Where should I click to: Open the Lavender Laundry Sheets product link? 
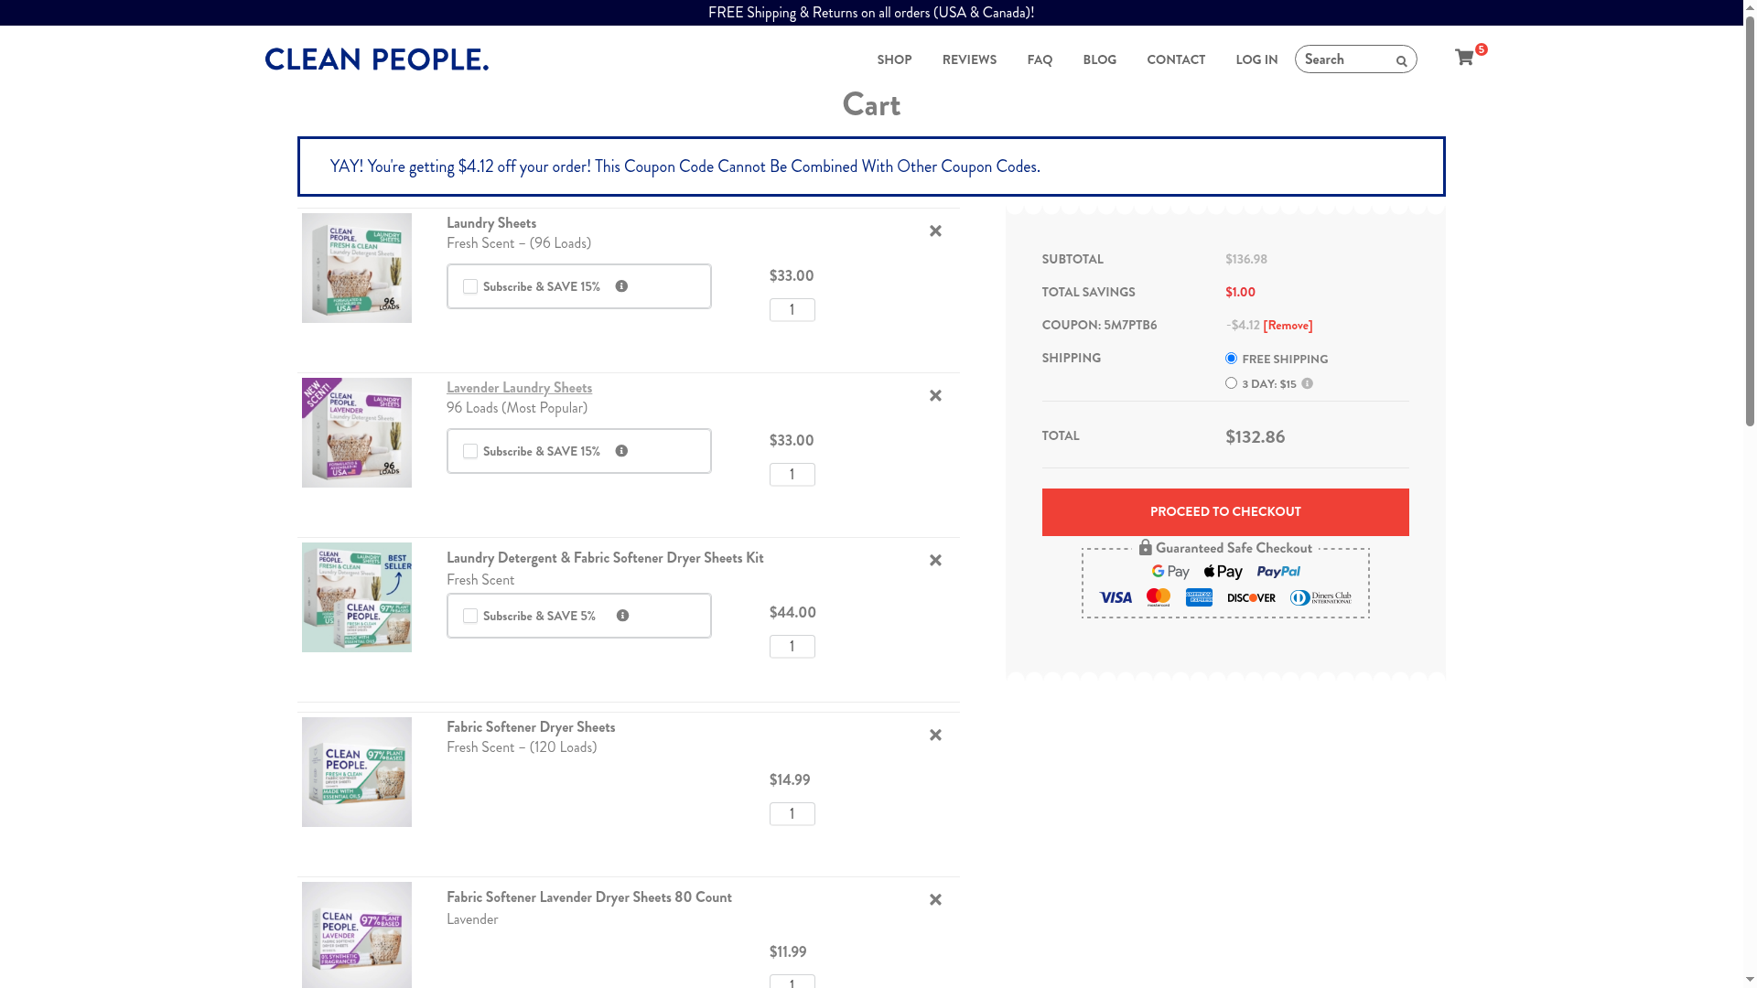pos(519,388)
